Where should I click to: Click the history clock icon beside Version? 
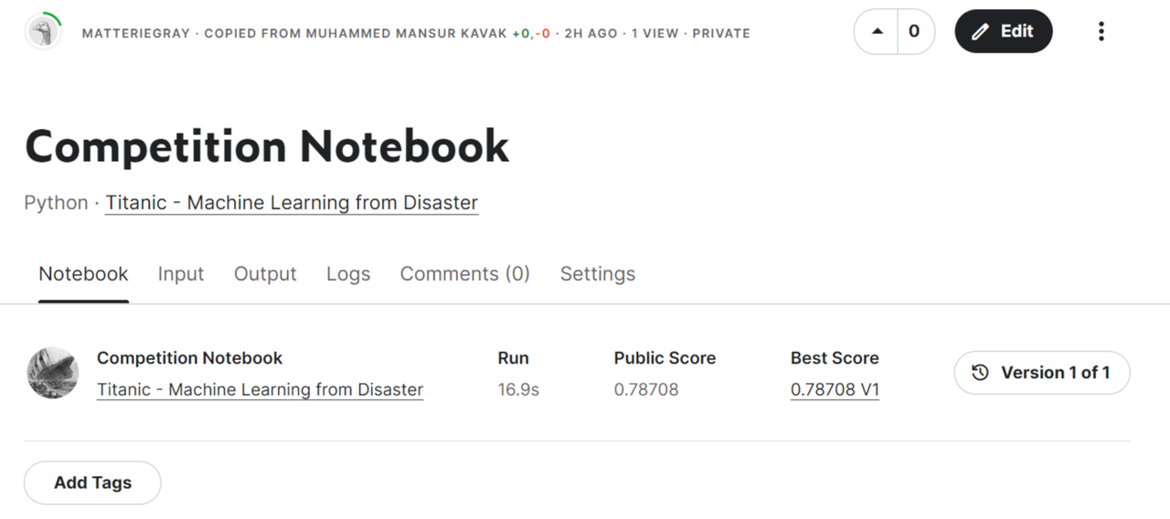coord(980,373)
